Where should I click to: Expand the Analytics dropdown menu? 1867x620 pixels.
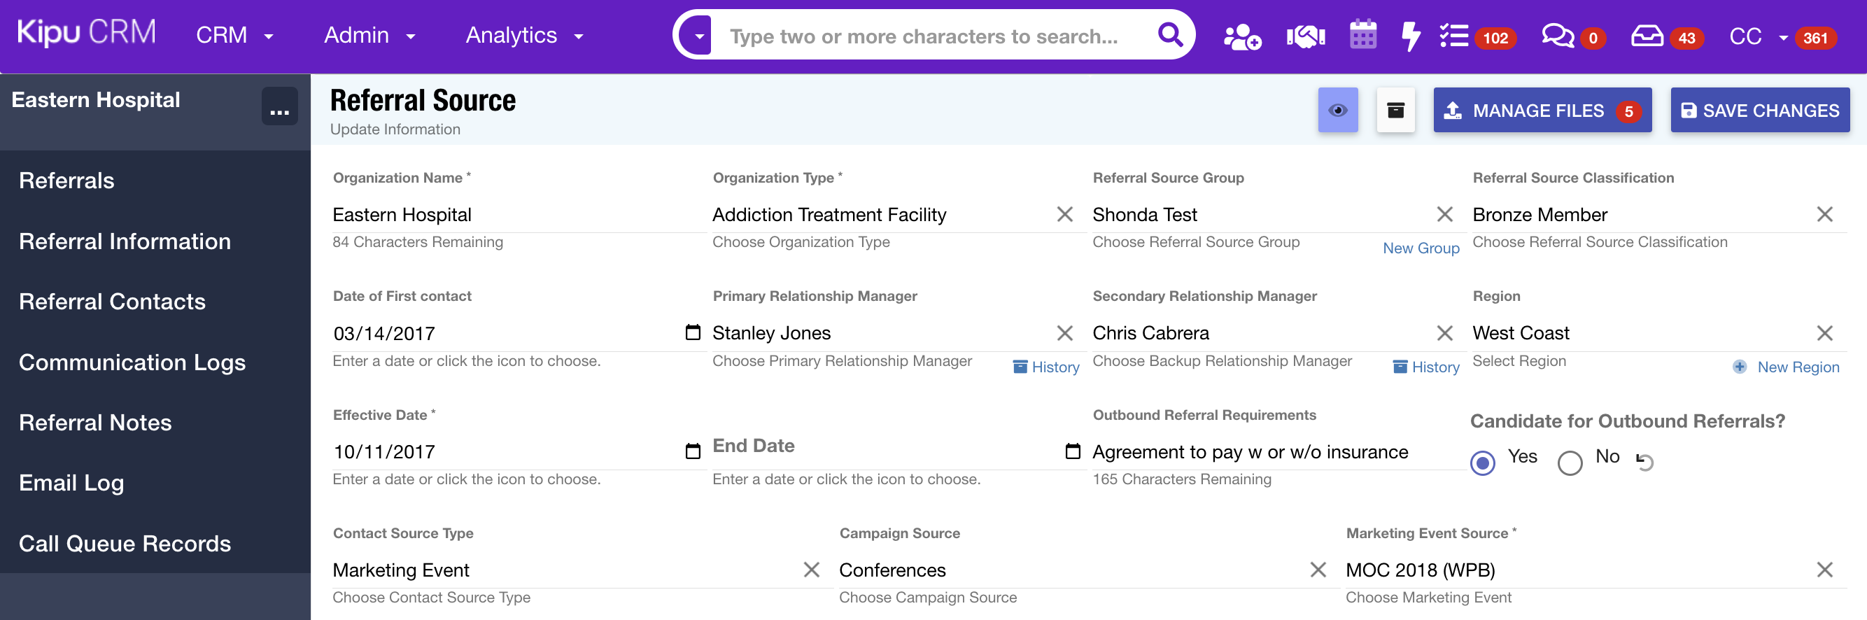coord(524,36)
